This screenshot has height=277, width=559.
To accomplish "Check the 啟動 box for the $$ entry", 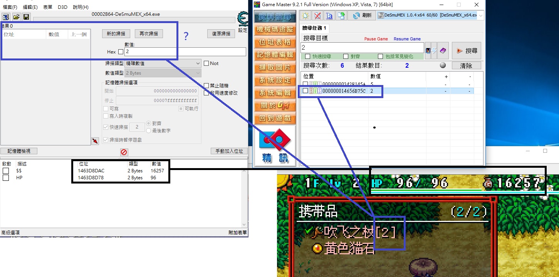I will (x=6, y=171).
